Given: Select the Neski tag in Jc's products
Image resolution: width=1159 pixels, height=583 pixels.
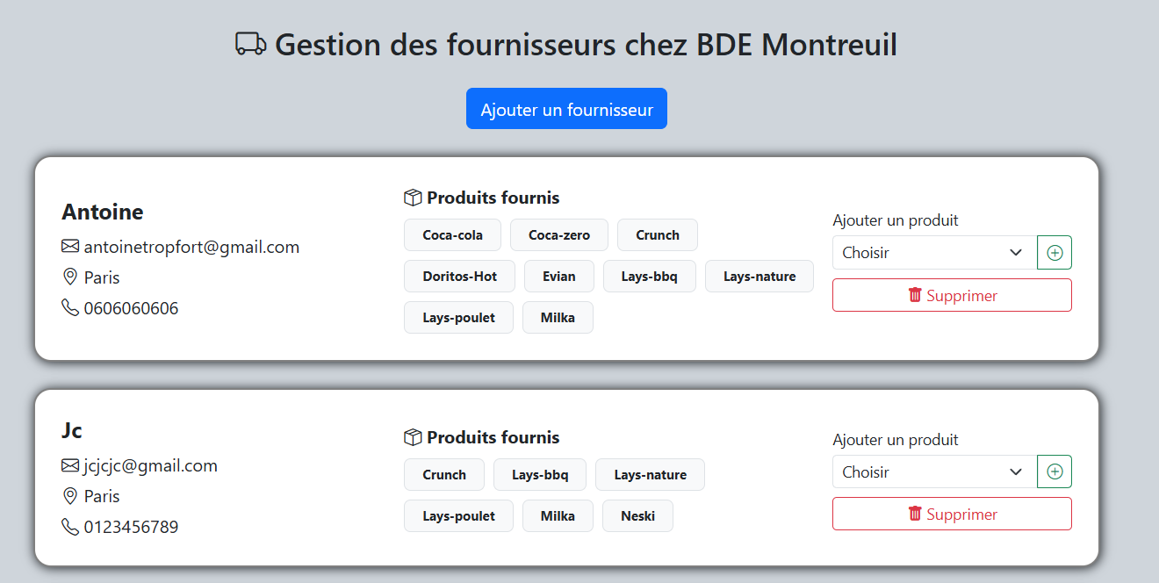Looking at the screenshot, I should point(637,516).
